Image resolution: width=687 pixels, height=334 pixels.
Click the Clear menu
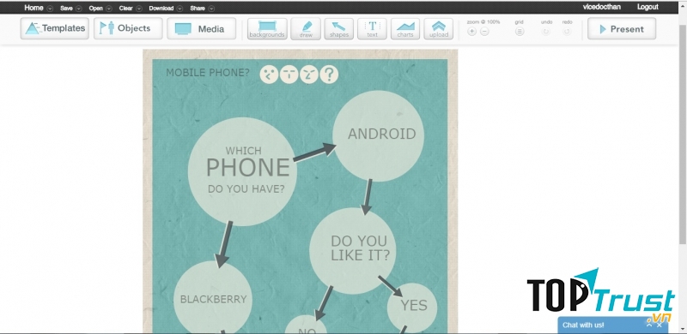click(x=125, y=9)
